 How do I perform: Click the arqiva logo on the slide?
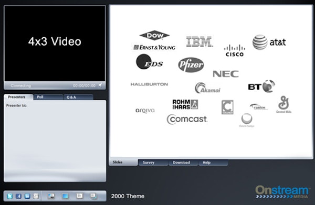[145, 111]
